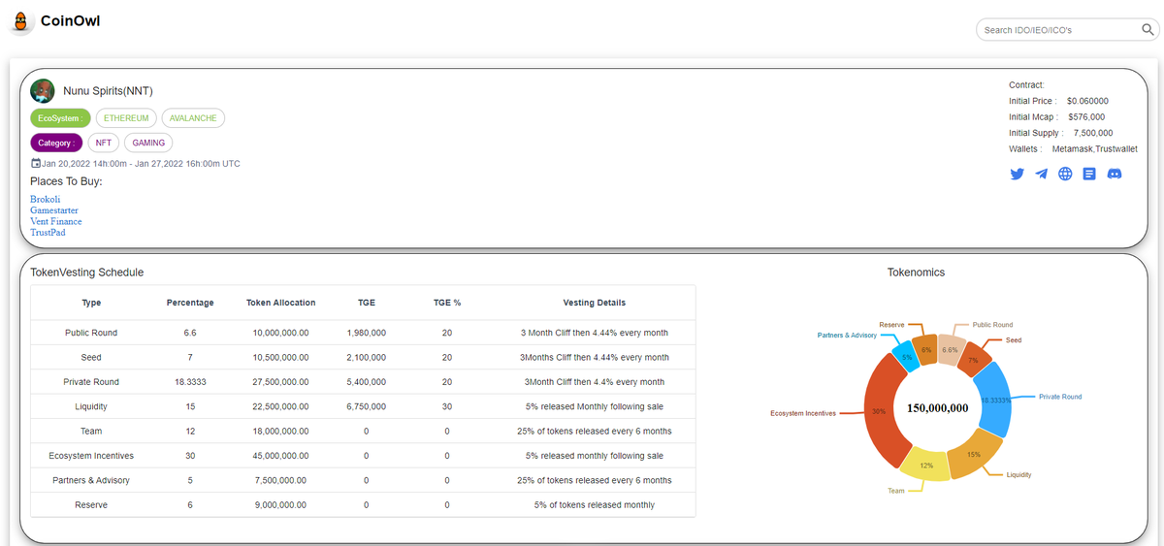The image size is (1164, 546).
Task: Select the Public Round row type cell
Action: 91,333
